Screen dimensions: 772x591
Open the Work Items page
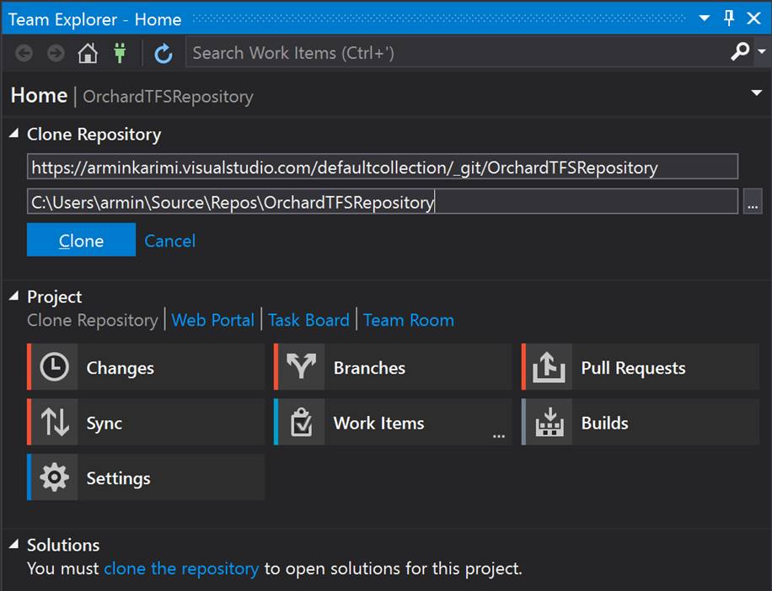click(377, 423)
